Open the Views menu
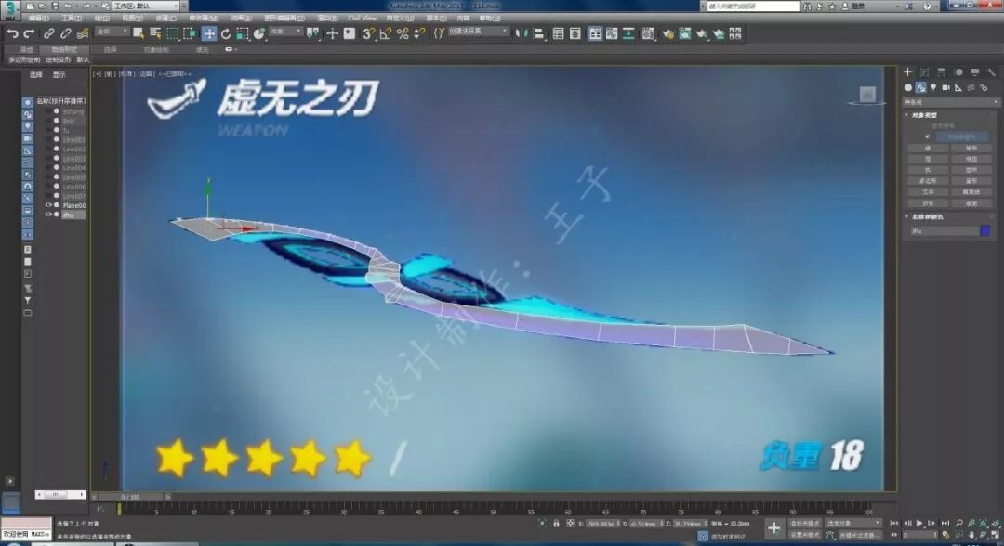Image resolution: width=1004 pixels, height=546 pixels. (133, 19)
